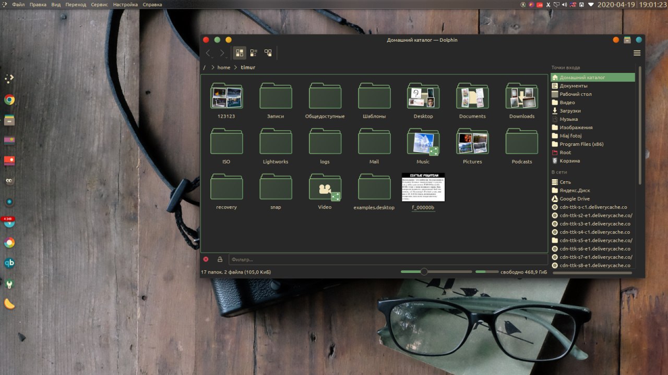668x375 pixels.
Task: Expand breadcrumb chevron before 'timur'
Action: [236, 67]
